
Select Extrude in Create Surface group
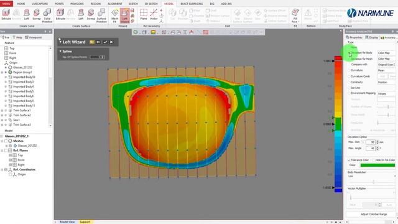pos(60,14)
